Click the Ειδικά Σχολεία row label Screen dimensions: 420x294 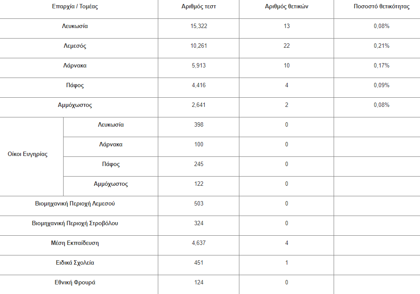(75, 263)
